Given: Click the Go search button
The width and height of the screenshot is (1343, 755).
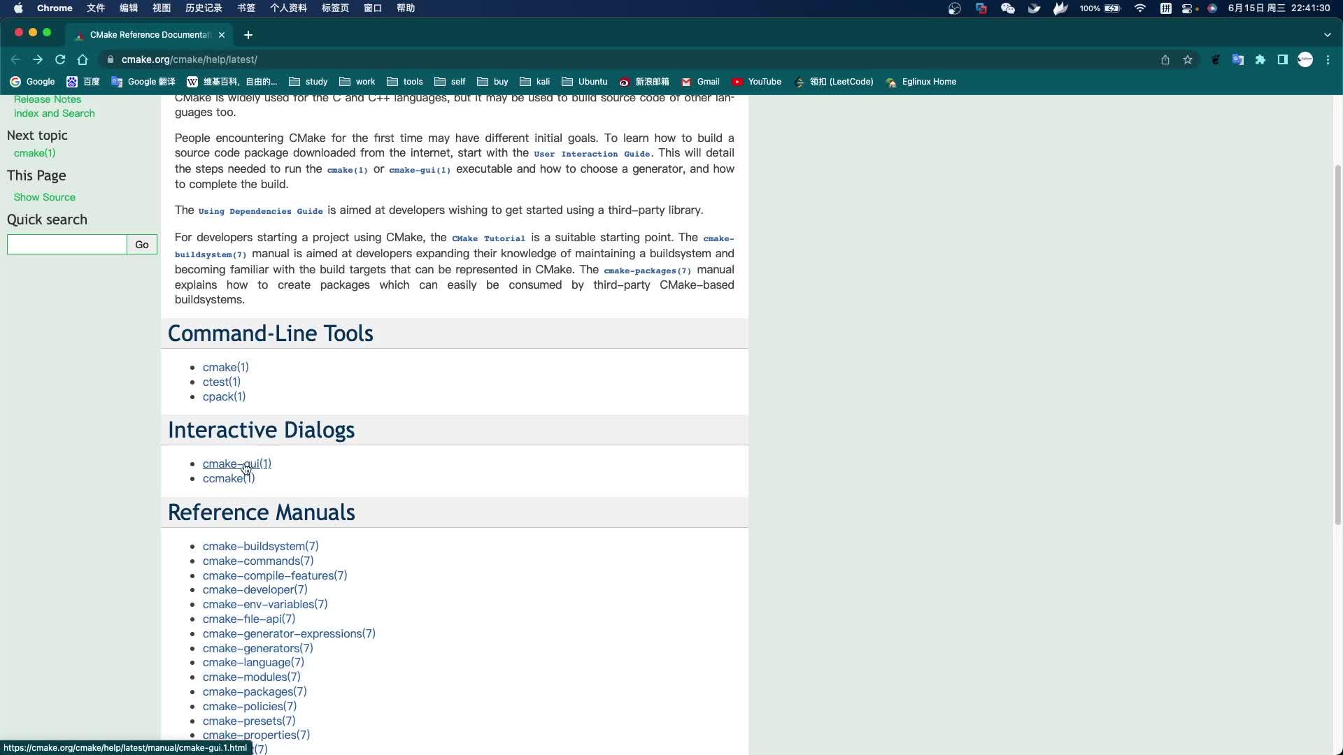Looking at the screenshot, I should click(142, 245).
